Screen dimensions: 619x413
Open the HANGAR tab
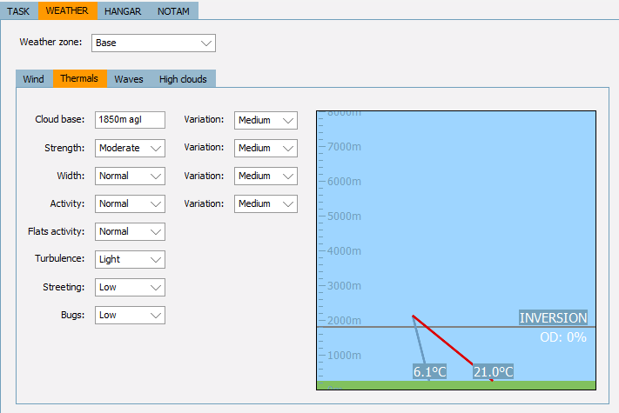123,10
